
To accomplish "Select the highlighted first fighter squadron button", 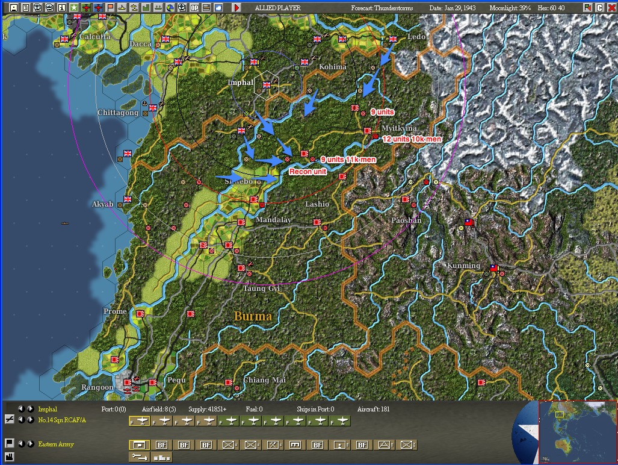I will pos(140,422).
